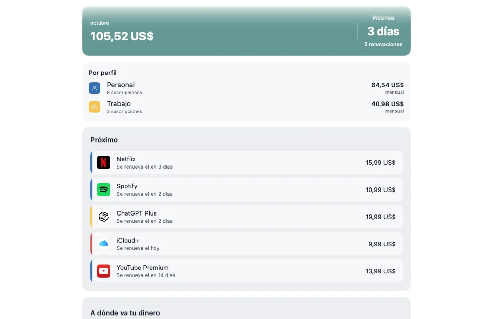Click the Trabajo briefcase icon
Screen dimensions: 493x319
[94, 107]
